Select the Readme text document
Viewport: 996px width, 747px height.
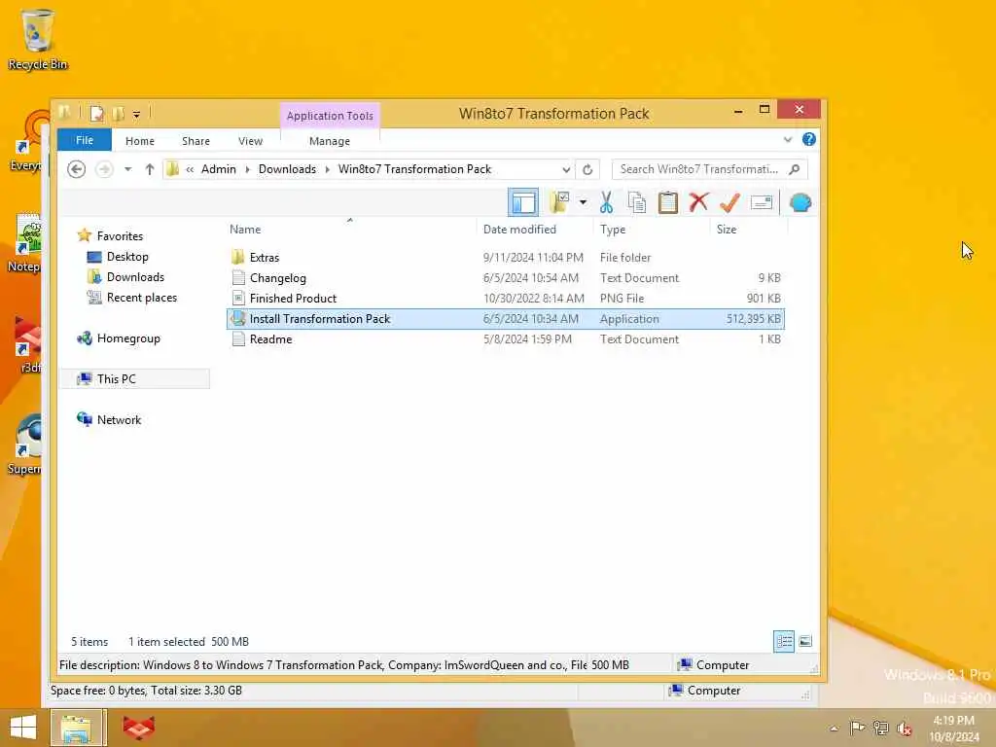(270, 339)
